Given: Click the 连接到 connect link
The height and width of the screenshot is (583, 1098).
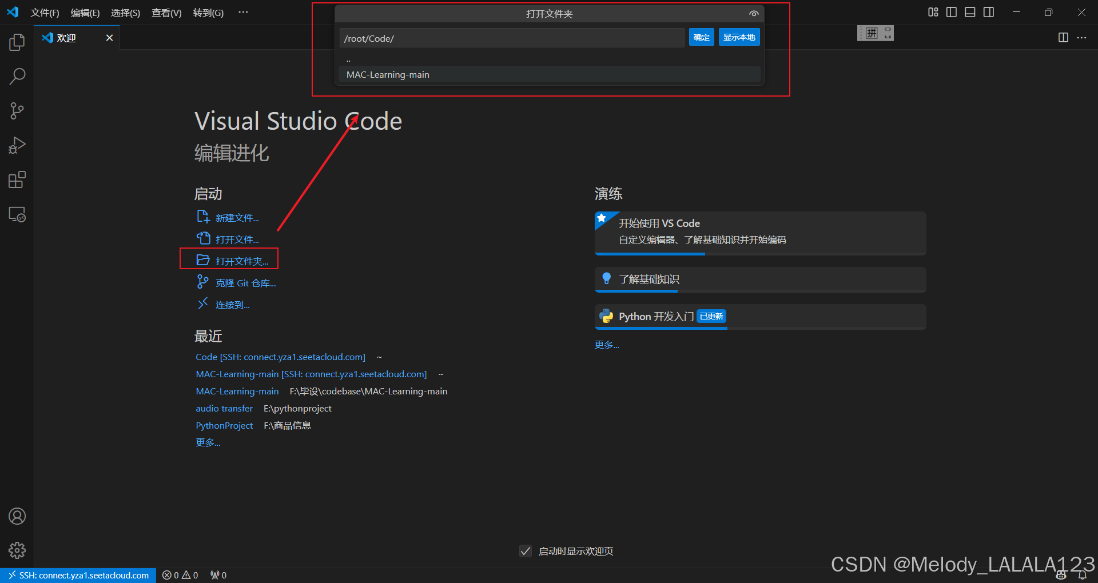Looking at the screenshot, I should coord(232,305).
